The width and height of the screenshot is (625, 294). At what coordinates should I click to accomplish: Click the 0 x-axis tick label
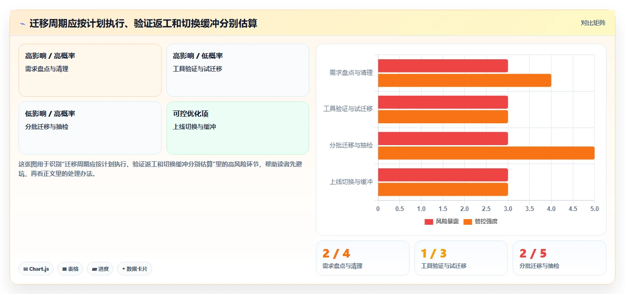click(378, 209)
